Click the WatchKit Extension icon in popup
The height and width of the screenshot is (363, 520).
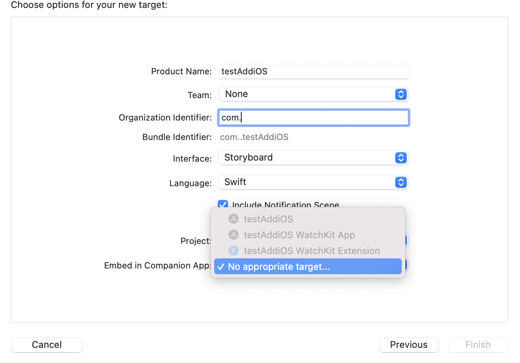234,250
